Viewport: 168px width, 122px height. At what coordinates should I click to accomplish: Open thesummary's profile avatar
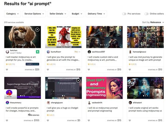[x=7, y=102]
